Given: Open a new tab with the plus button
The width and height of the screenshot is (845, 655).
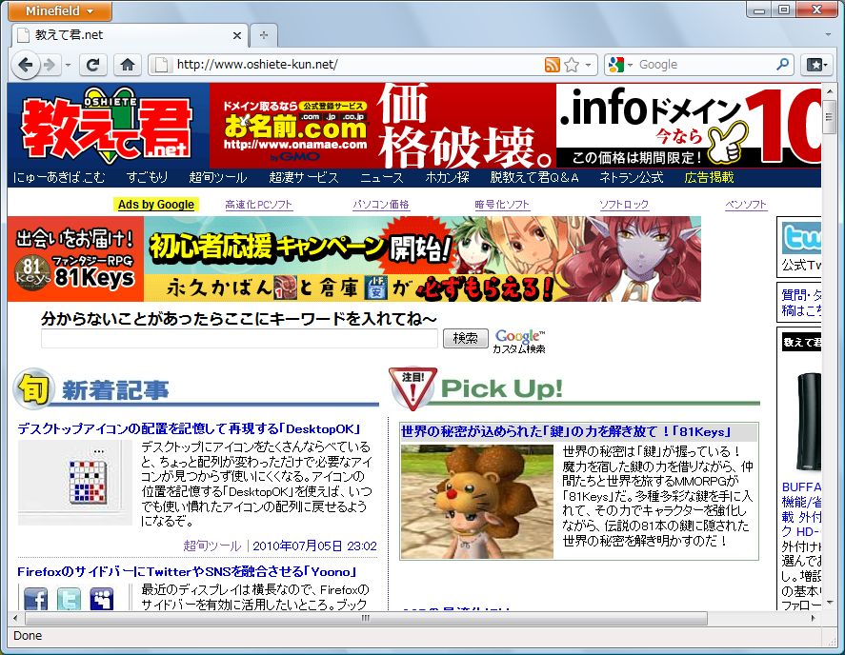Looking at the screenshot, I should tap(264, 35).
